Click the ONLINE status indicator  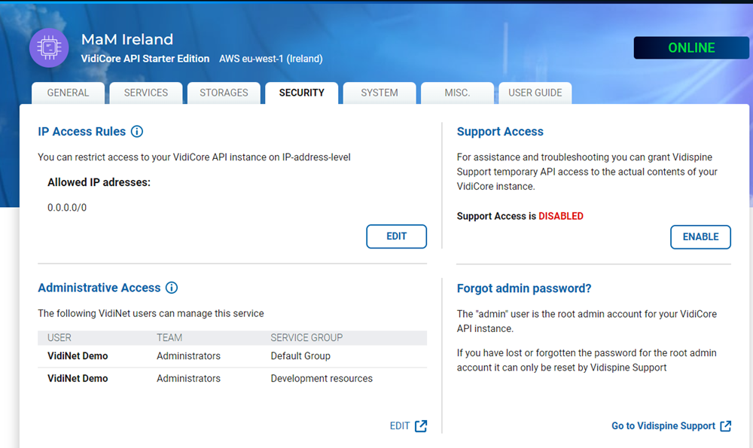coord(691,48)
